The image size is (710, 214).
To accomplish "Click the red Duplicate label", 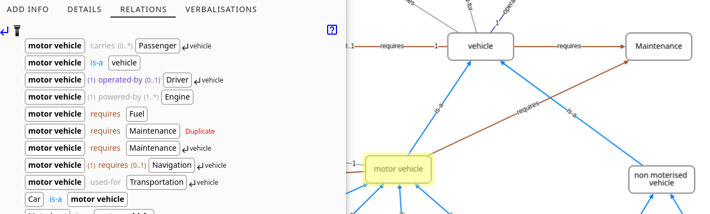I will [x=200, y=131].
